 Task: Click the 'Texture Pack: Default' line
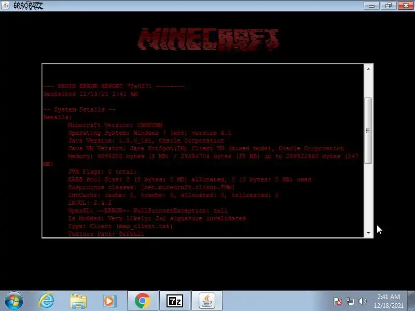(x=106, y=234)
